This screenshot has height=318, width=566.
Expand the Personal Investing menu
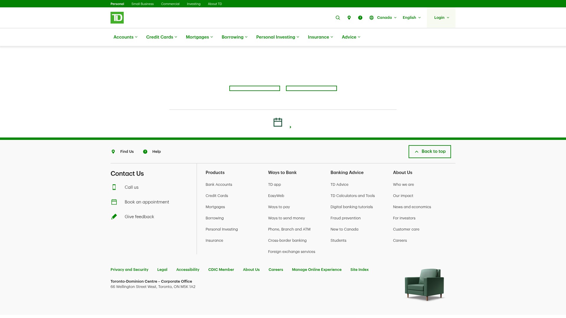277,37
